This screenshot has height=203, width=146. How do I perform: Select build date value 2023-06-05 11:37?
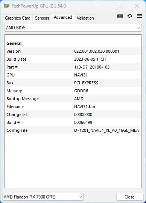pyautogui.click(x=90, y=59)
